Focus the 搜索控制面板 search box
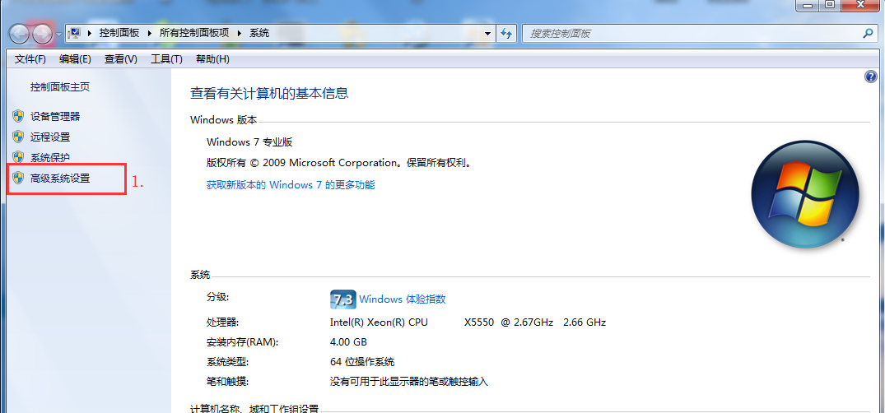This screenshot has width=885, height=413. coord(698,34)
